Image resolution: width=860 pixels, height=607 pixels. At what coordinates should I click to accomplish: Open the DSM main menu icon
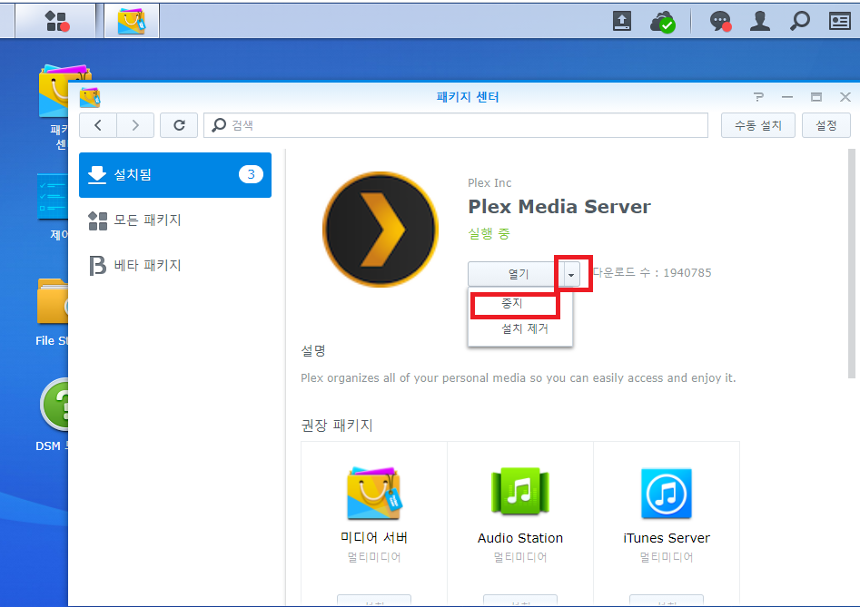(x=55, y=21)
